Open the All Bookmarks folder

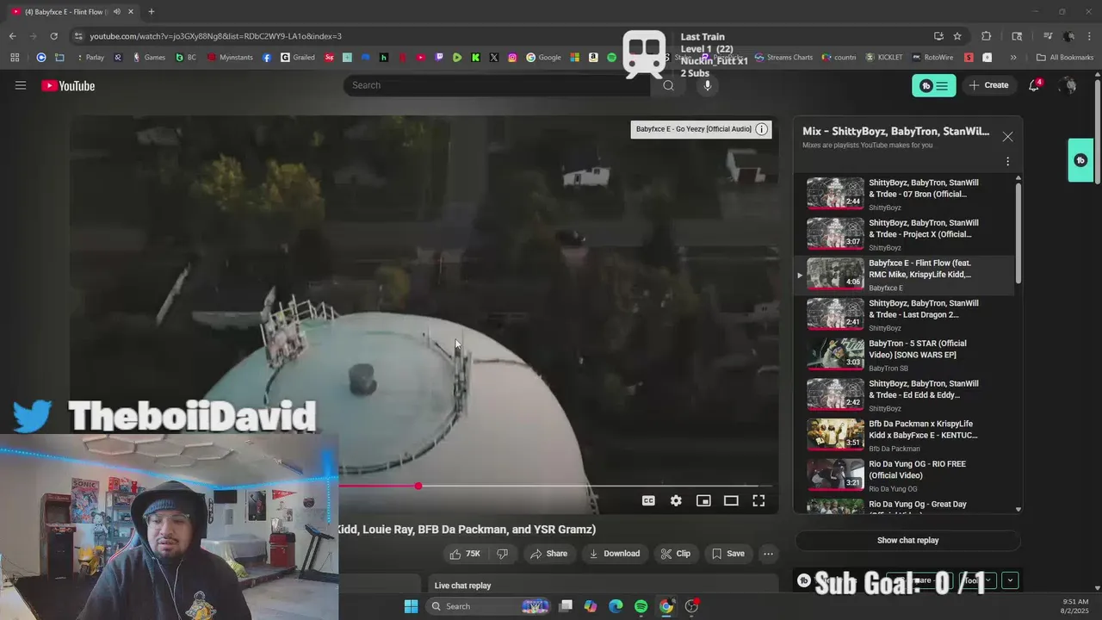tap(1065, 58)
